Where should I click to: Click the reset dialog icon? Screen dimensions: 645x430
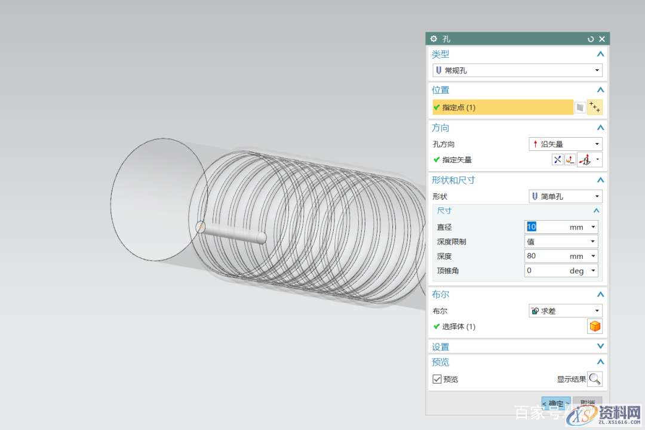(591, 39)
